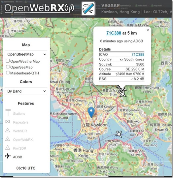This screenshot has width=173, height=178.
Task: Click the Kwai Chung map label
Action: [x=60, y=82]
